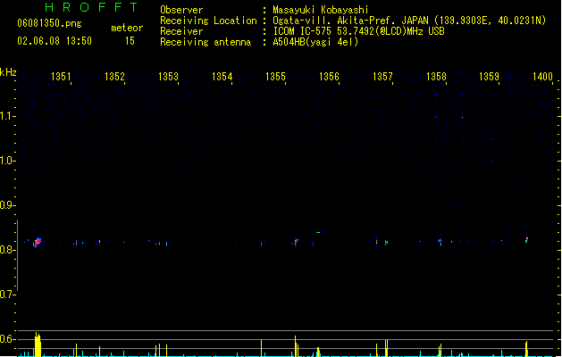Click the 1.1 kHz frequency label

tap(6, 116)
